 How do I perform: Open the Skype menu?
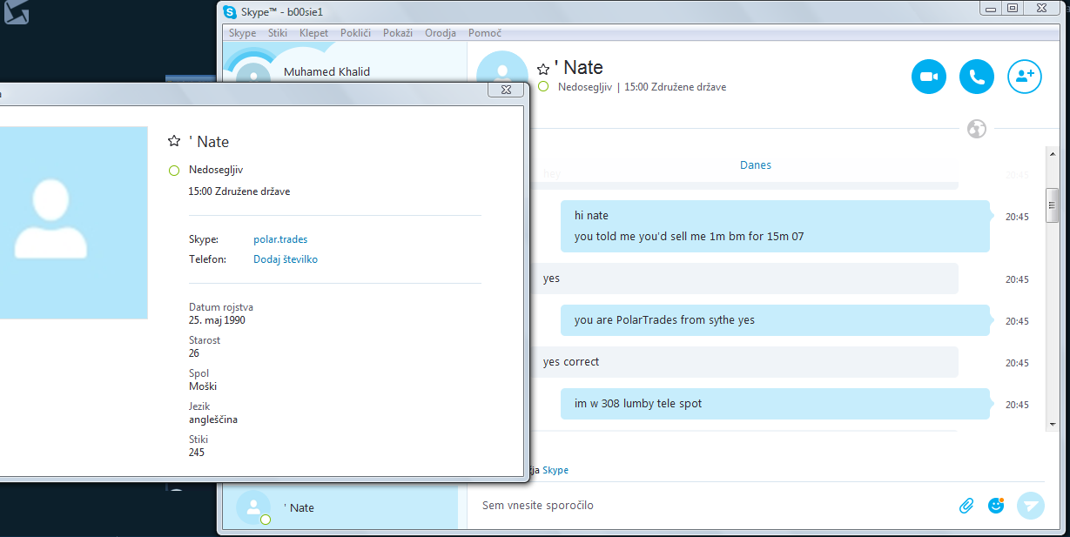click(242, 33)
